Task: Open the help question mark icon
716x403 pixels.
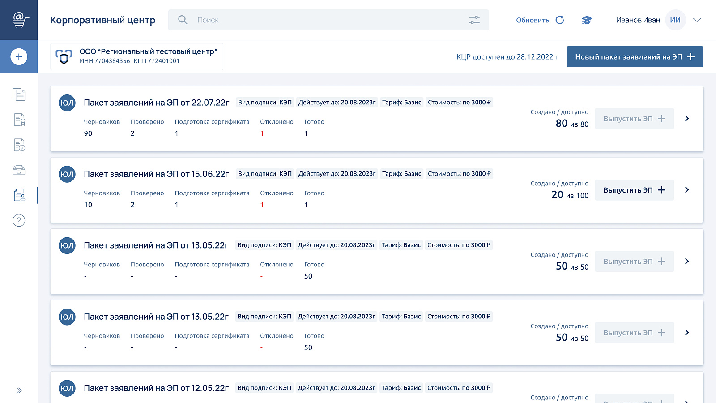Action: pyautogui.click(x=19, y=220)
